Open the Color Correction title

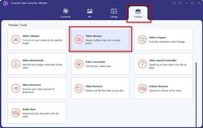pyautogui.click(x=95, y=62)
